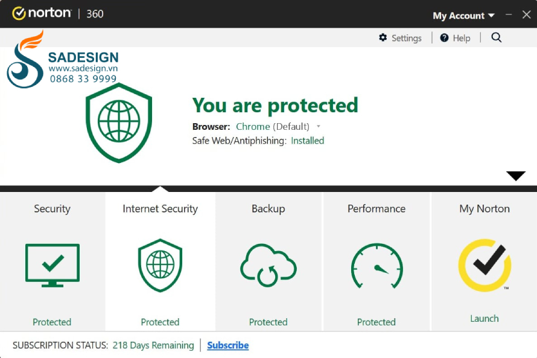Click the SUBSCRIPTION STATUS label
The image size is (537, 358).
point(60,345)
